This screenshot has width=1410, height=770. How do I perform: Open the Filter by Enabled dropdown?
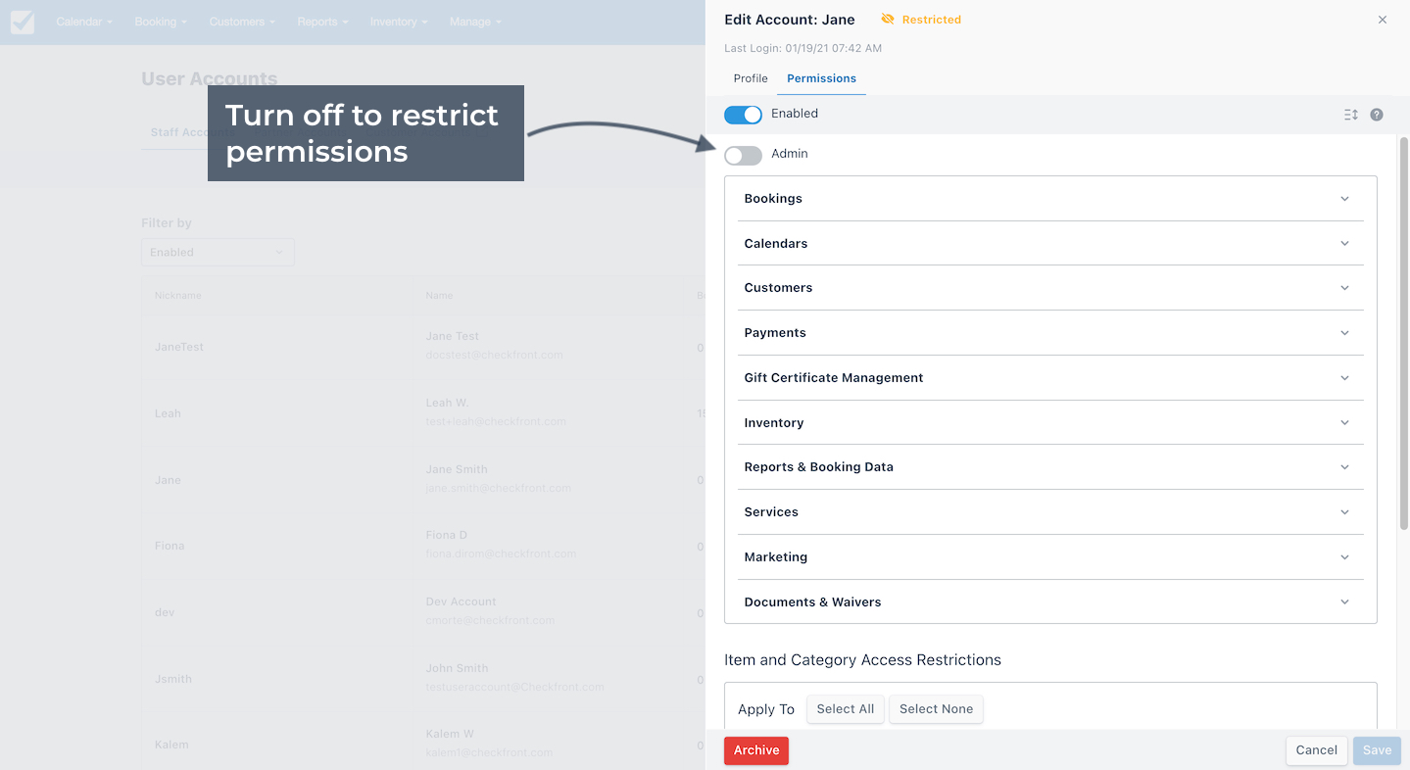click(x=218, y=253)
